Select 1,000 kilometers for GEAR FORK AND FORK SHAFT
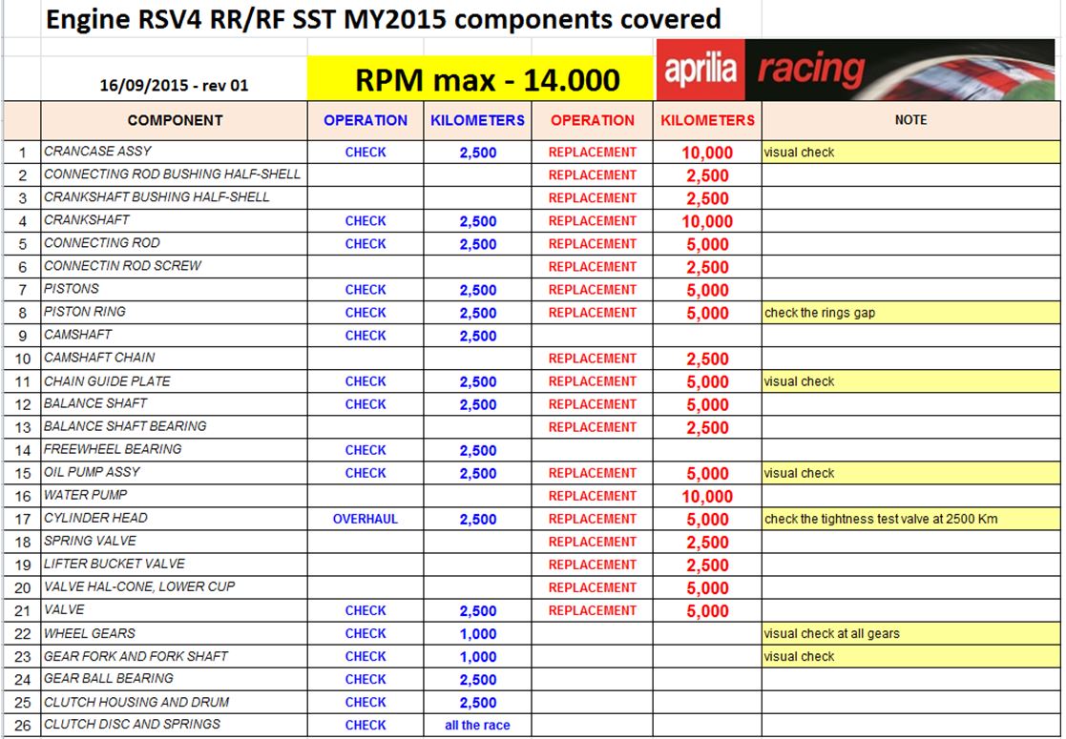Image resolution: width=1066 pixels, height=739 pixels. (477, 657)
